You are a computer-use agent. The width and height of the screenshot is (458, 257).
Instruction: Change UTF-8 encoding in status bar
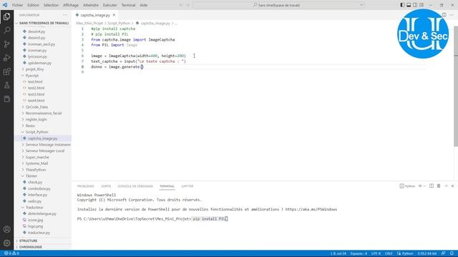coord(376,253)
